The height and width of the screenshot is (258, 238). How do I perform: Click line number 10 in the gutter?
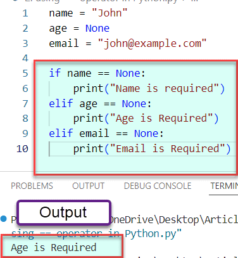tap(22, 149)
